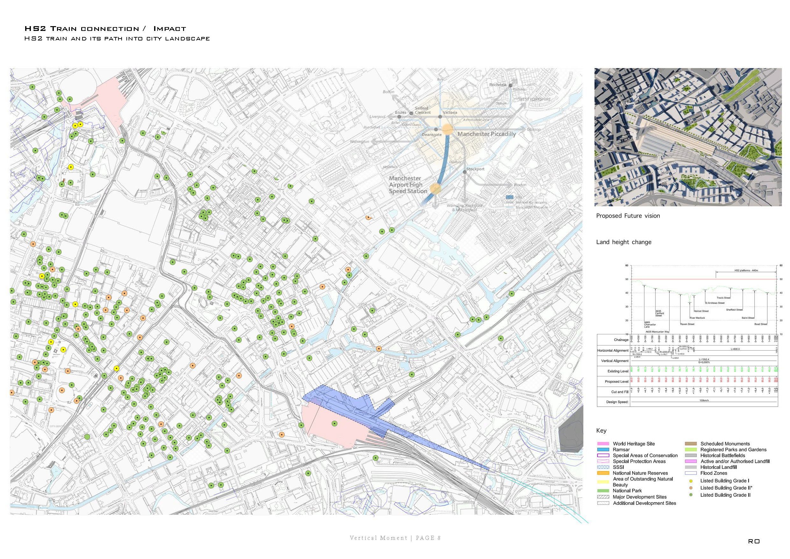Screen dimensions: 790x559
Task: Click the World Heritage Site pink swatch
Action: [603, 444]
